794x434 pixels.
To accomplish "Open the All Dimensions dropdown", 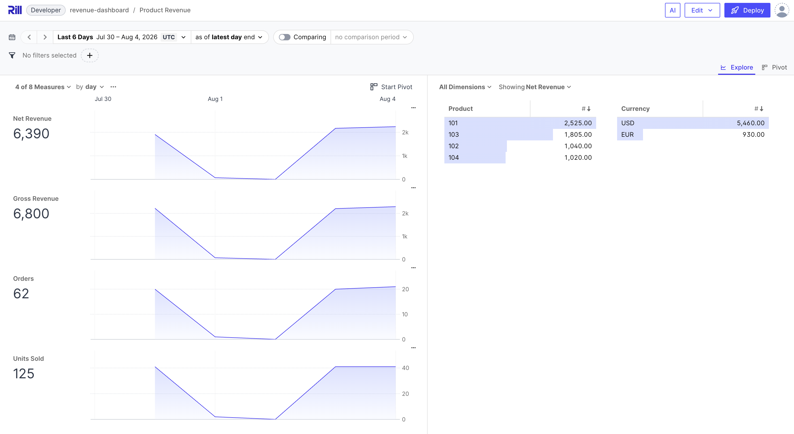I will (x=465, y=87).
